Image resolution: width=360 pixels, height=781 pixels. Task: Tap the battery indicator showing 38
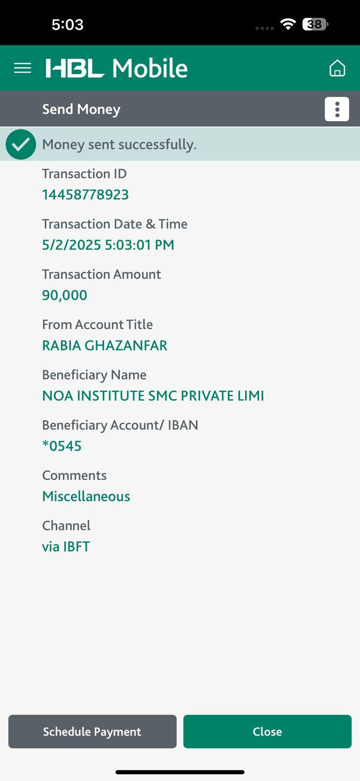click(315, 24)
